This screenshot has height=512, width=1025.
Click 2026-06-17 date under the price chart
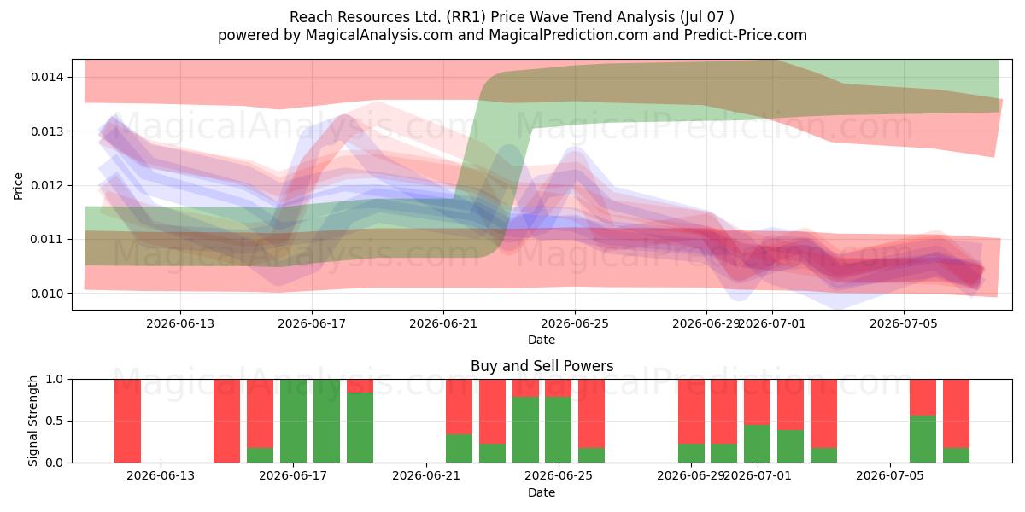[312, 323]
